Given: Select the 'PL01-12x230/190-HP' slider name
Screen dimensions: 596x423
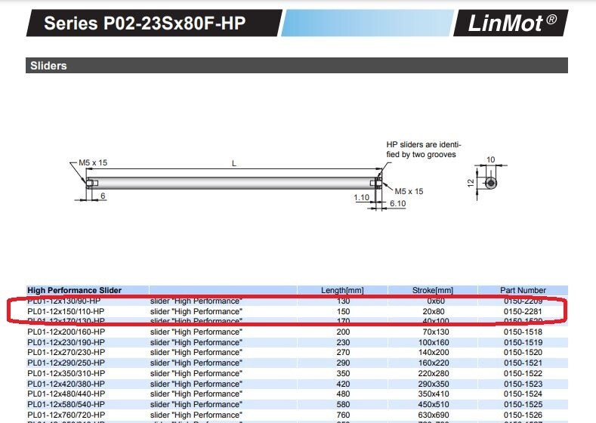Looking at the screenshot, I should tap(66, 342).
